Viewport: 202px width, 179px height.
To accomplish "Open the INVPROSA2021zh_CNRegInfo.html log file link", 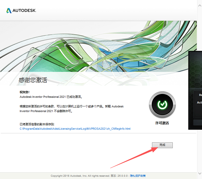I will click(x=75, y=129).
